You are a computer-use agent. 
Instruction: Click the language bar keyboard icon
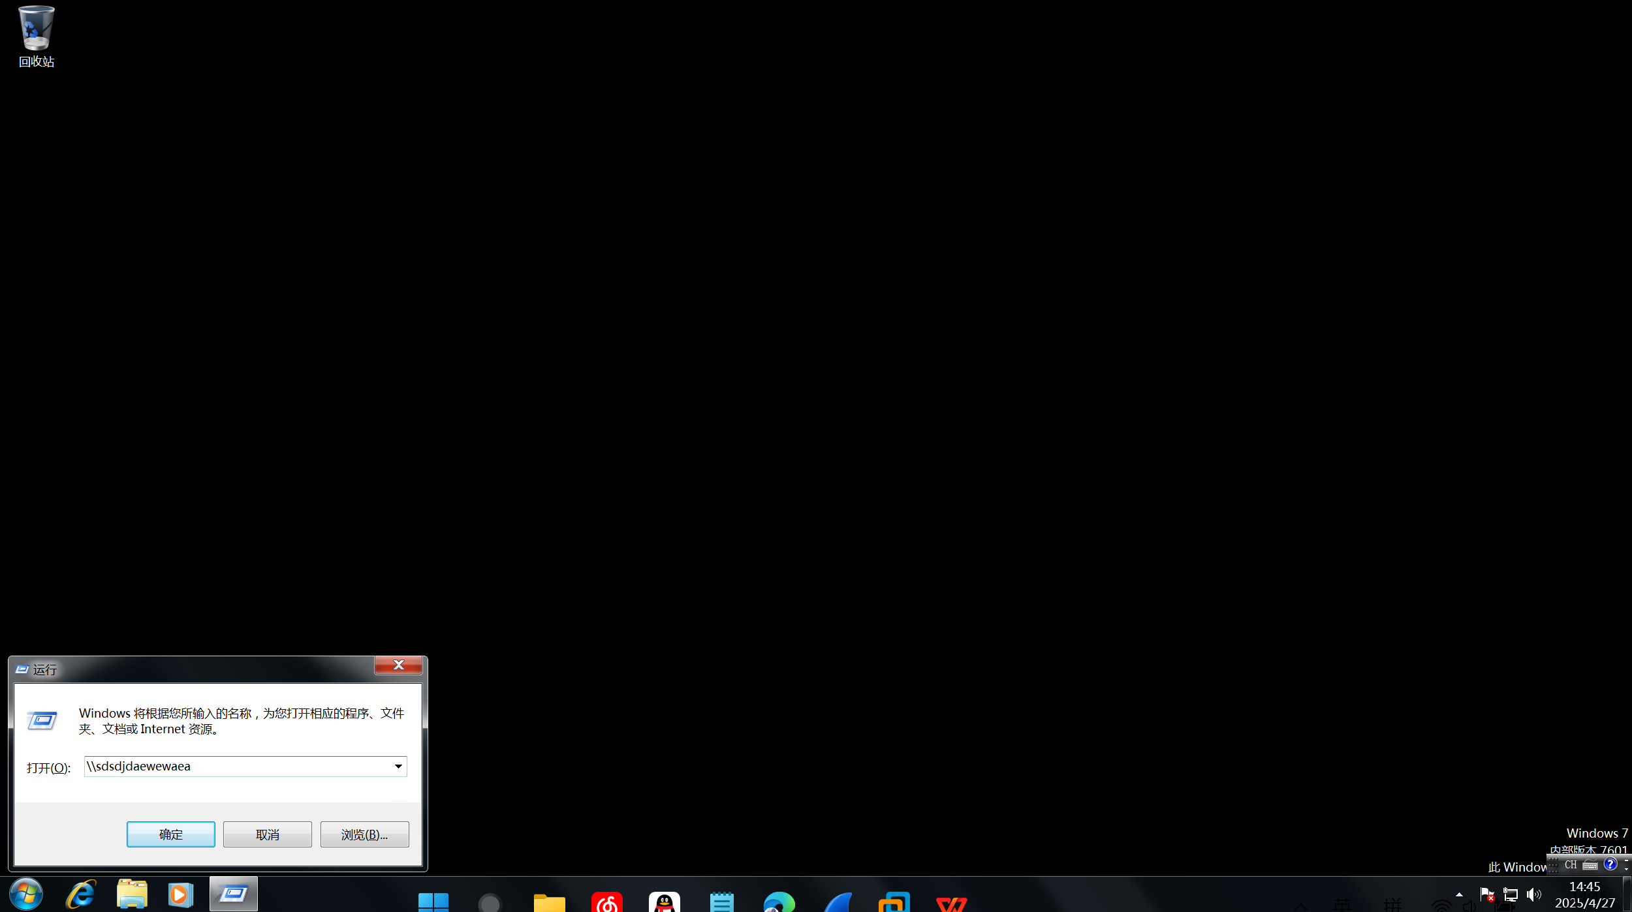click(x=1590, y=865)
